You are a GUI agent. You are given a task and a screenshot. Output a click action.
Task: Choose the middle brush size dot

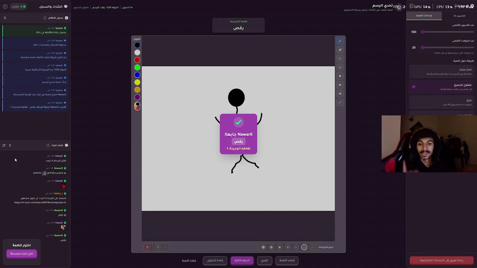[288, 247]
